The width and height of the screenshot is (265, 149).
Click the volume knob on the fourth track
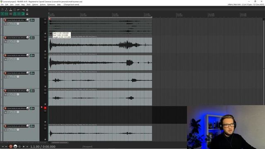(27, 73)
